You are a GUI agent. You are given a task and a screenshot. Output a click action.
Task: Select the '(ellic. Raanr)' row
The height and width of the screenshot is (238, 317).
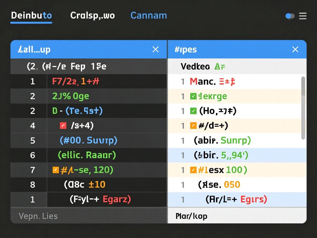pos(87,155)
